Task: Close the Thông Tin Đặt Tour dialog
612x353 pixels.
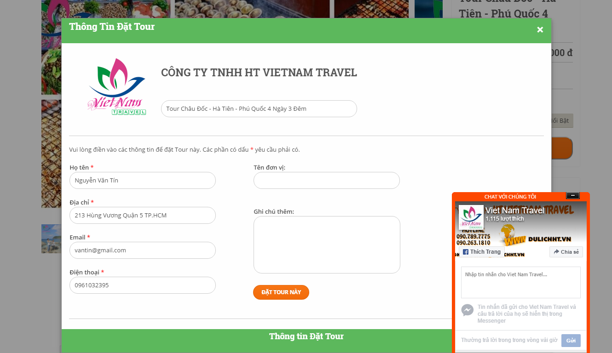Action: (x=540, y=30)
